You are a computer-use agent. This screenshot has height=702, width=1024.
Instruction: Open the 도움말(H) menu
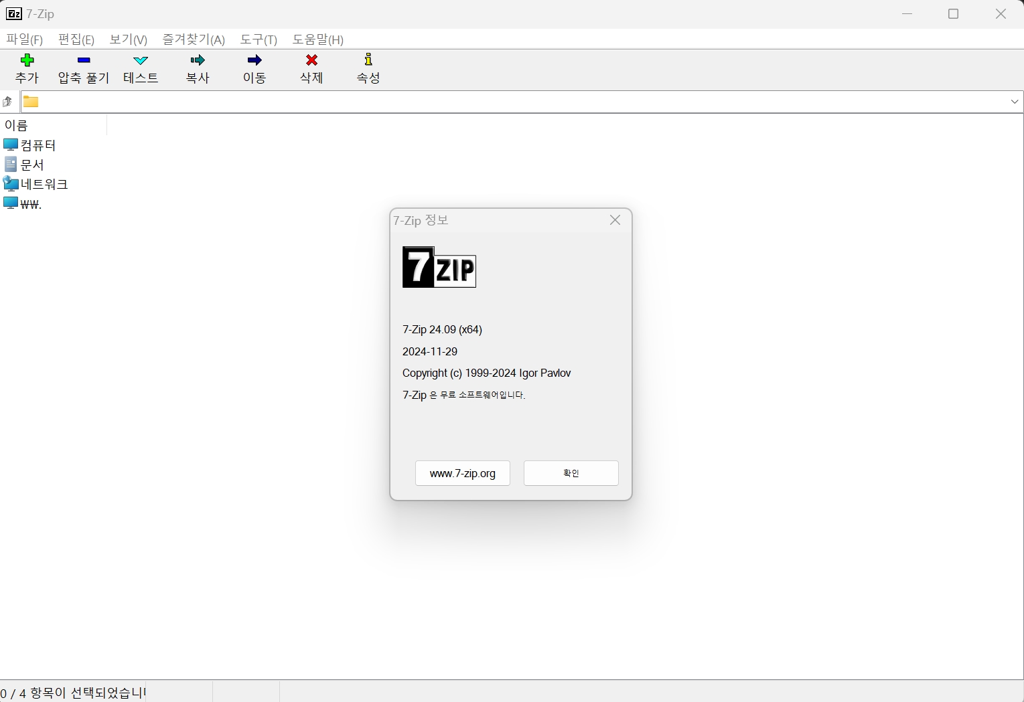tap(318, 39)
